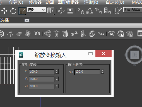
Task: Click the 创建选择集 input field
Action: pos(133,9)
